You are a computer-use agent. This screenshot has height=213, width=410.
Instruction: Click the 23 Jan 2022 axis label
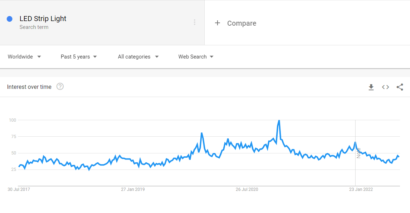361,189
